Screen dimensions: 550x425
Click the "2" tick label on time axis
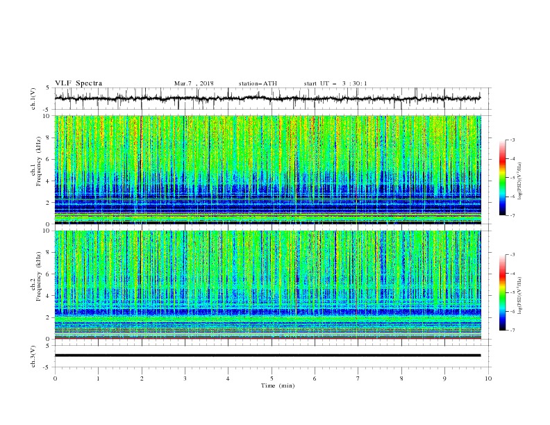pos(142,378)
